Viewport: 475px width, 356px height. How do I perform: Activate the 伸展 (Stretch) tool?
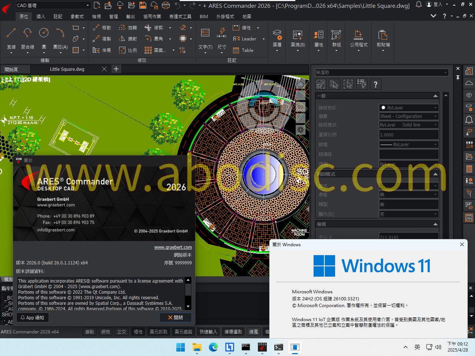102,50
